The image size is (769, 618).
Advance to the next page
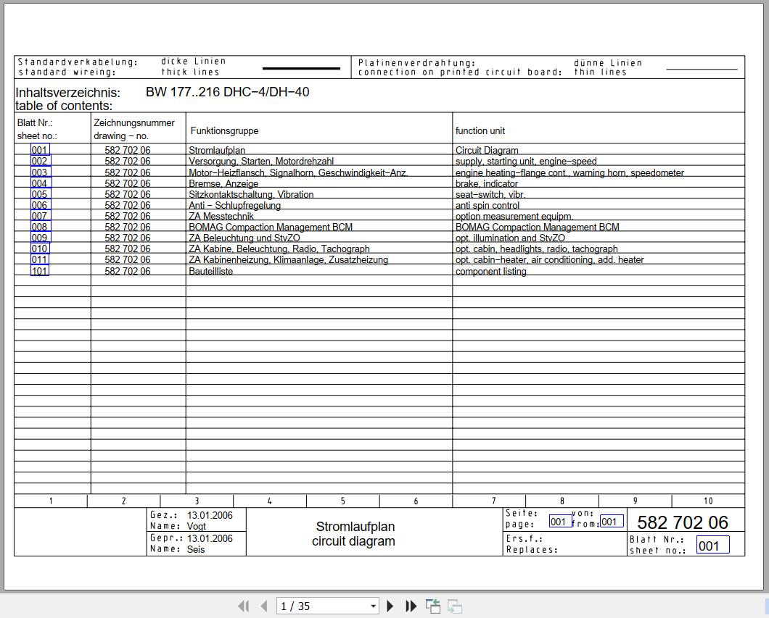[390, 606]
